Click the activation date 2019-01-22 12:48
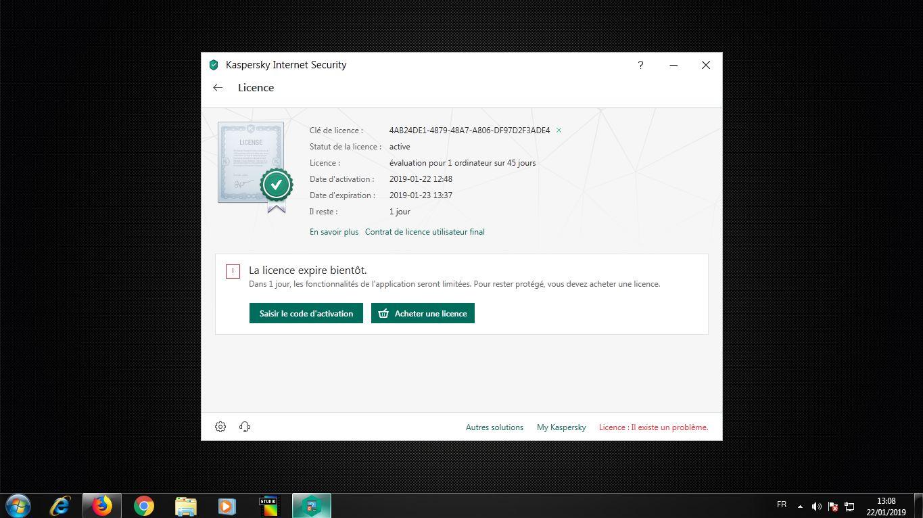The width and height of the screenshot is (923, 518). tap(421, 179)
